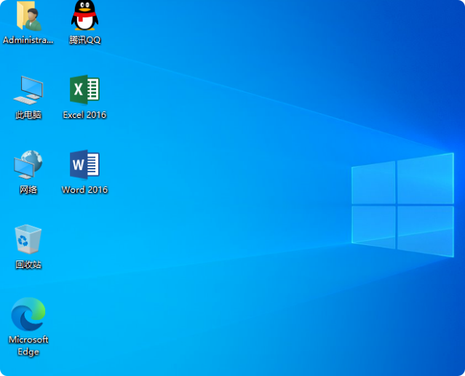The width and height of the screenshot is (465, 376).
Task: Click the "腾讯QQ" text label
Action: [84, 40]
